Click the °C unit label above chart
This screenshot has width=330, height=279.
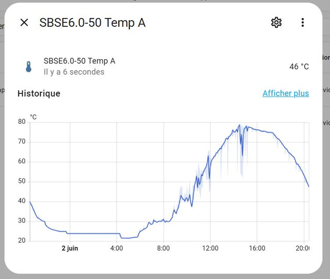click(33, 117)
